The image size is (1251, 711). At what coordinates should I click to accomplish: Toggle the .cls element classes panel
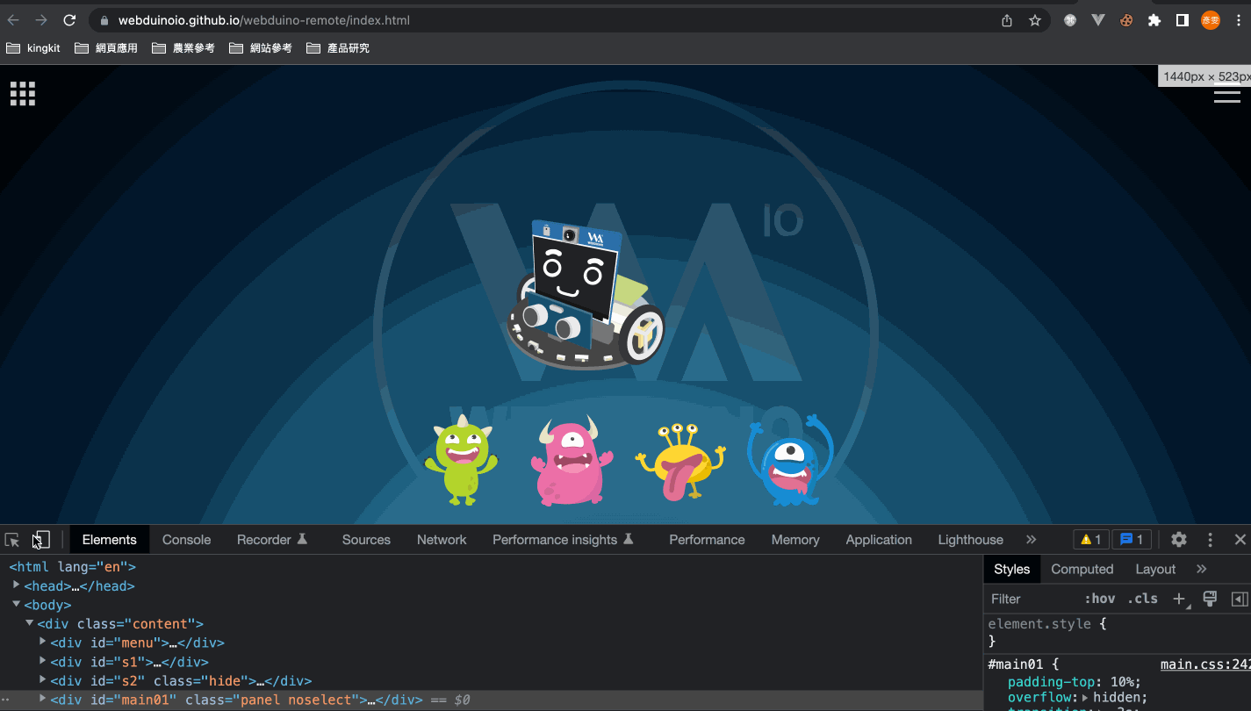coord(1143,599)
